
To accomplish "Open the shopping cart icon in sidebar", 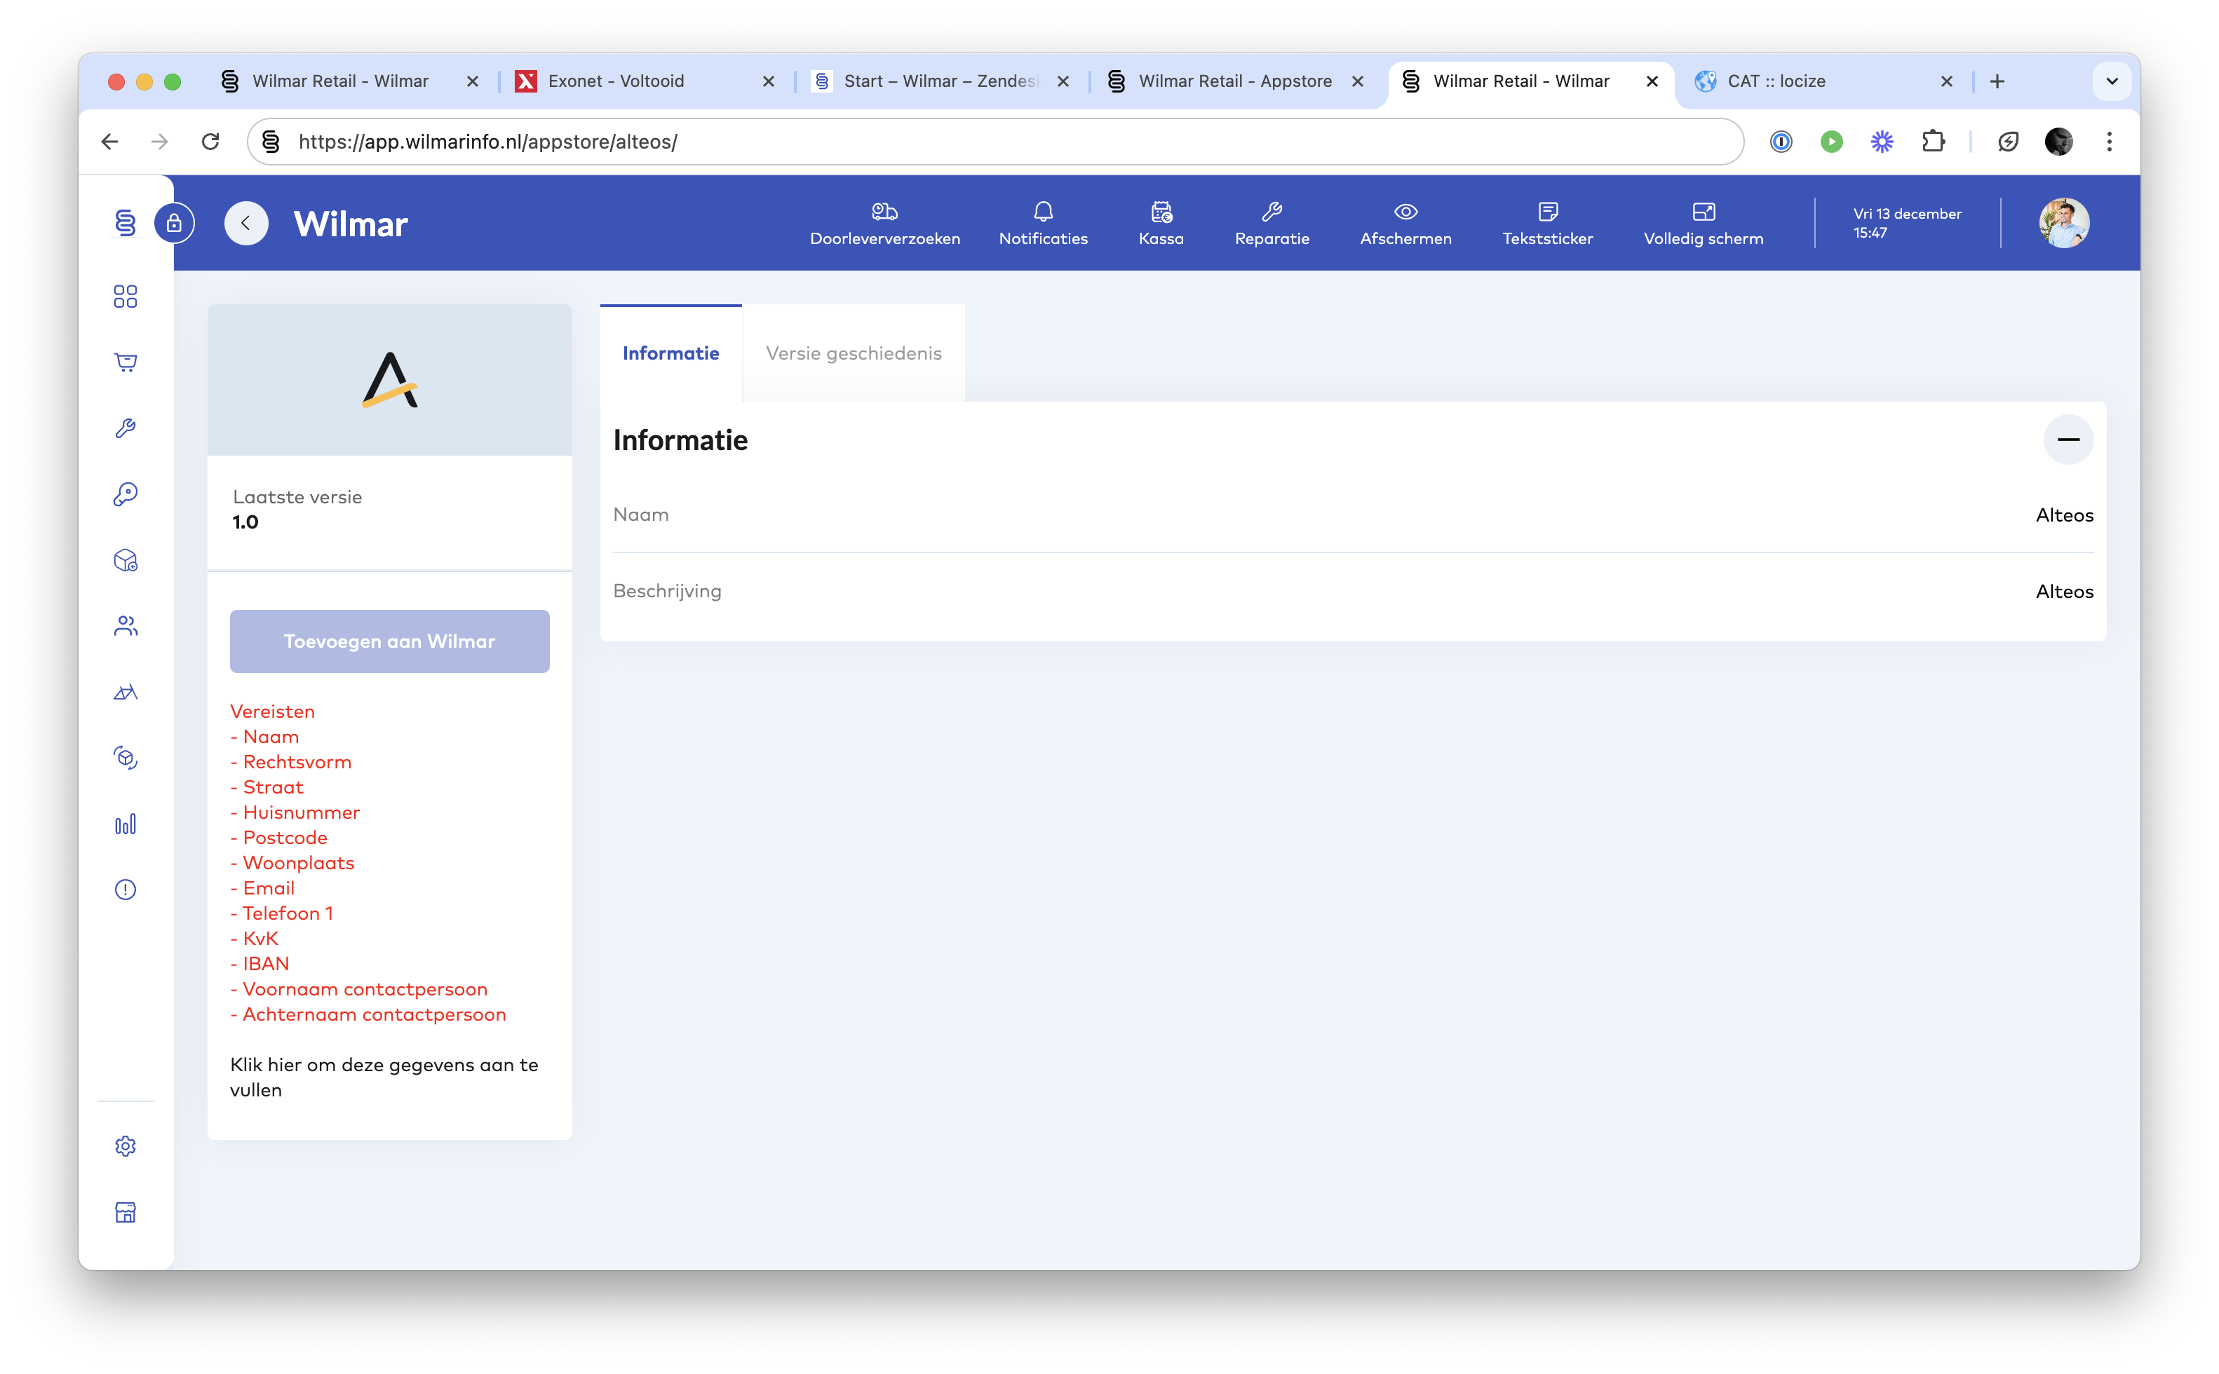I will pyautogui.click(x=126, y=362).
